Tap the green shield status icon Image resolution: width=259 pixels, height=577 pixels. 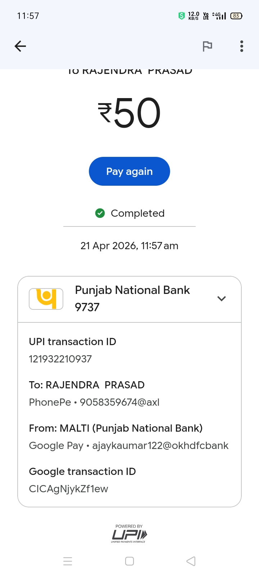182,16
